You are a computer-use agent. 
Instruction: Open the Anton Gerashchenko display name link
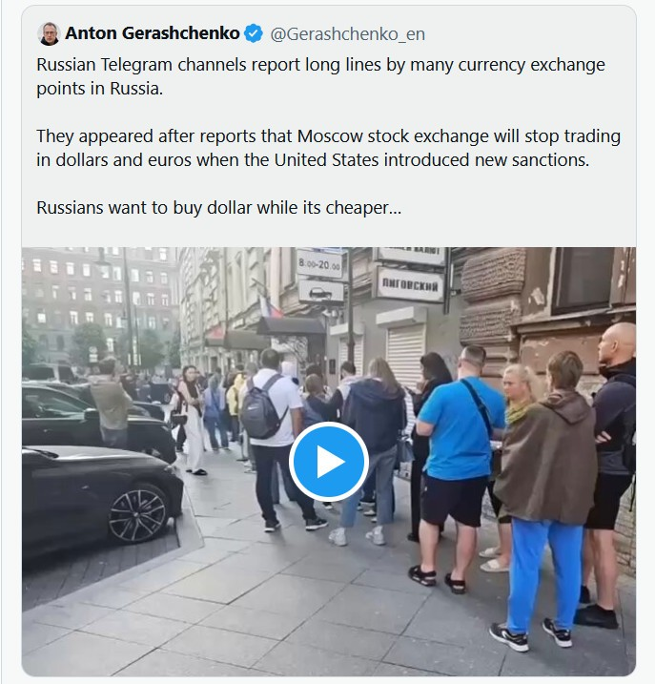[x=153, y=33]
